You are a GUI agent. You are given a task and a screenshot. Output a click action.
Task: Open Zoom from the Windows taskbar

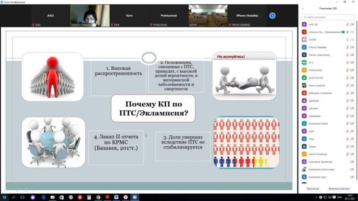coord(135,197)
